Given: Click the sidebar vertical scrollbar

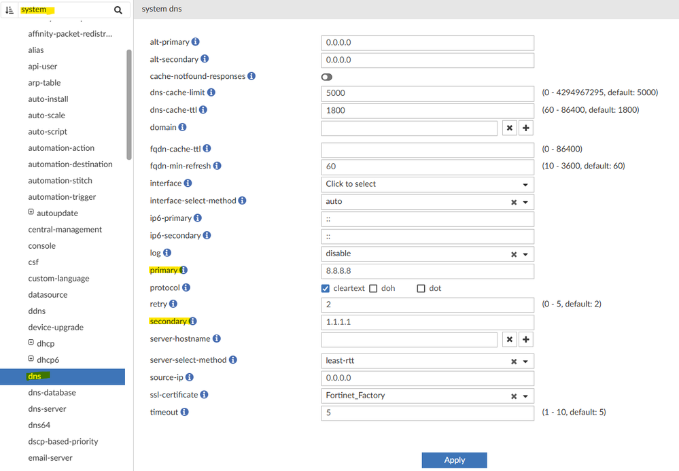Looking at the screenshot, I should click(x=129, y=102).
